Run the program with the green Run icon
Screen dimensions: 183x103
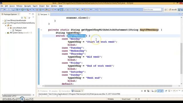click(22, 10)
